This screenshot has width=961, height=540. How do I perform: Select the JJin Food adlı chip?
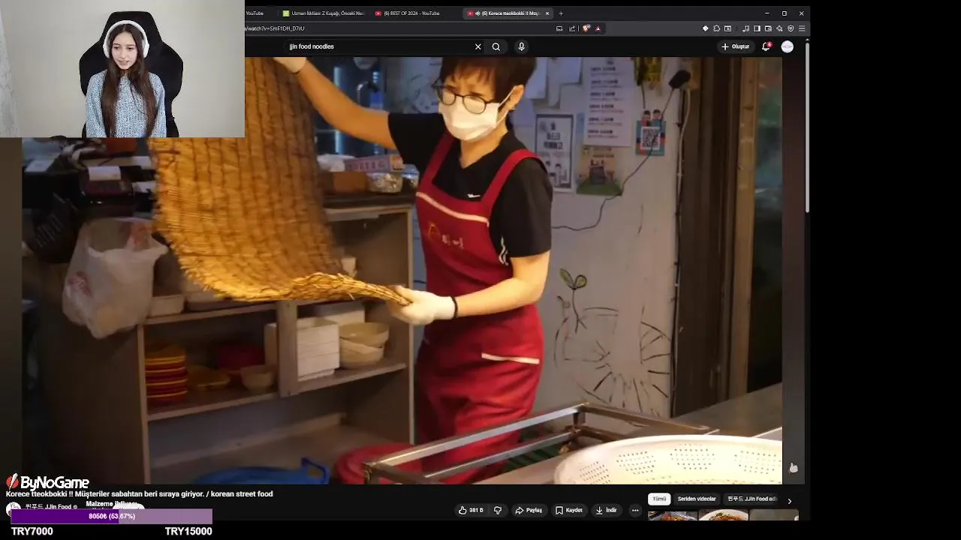tap(752, 499)
